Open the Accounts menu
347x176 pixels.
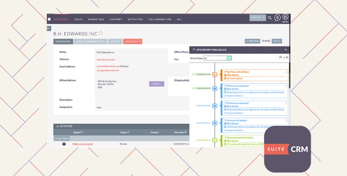(61, 19)
